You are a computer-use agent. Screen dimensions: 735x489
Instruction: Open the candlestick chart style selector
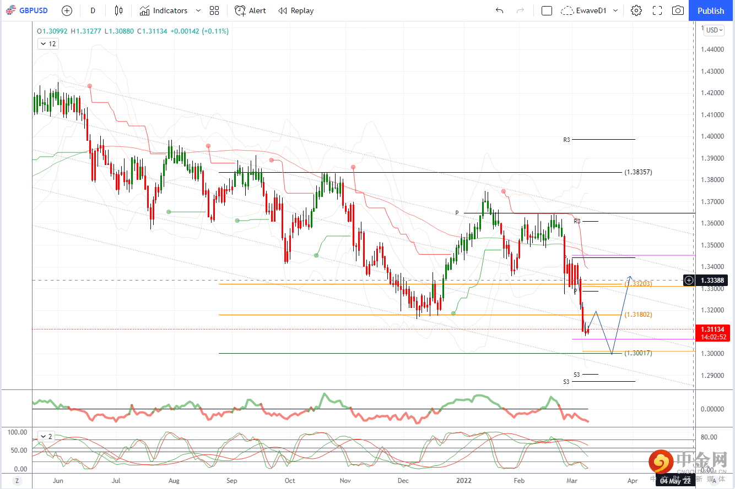pos(118,10)
